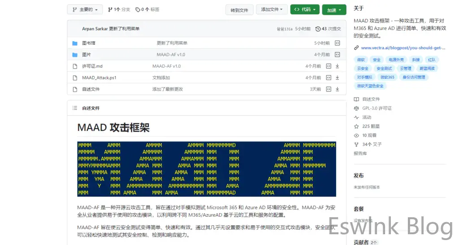Click the README outline list icon
459x245 pixels.
[x=75, y=108]
